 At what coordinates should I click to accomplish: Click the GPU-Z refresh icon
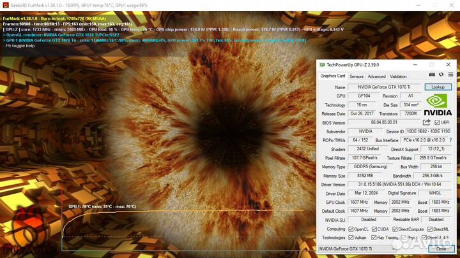coord(440,76)
